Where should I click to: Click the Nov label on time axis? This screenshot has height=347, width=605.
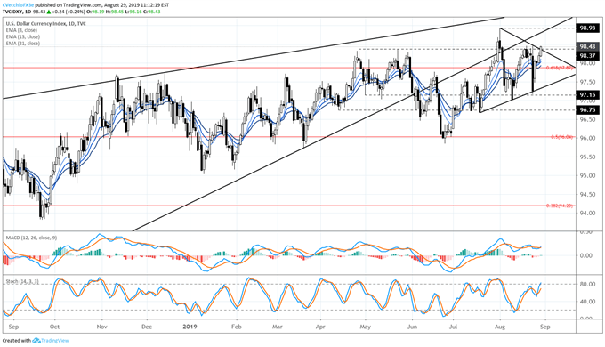point(101,327)
